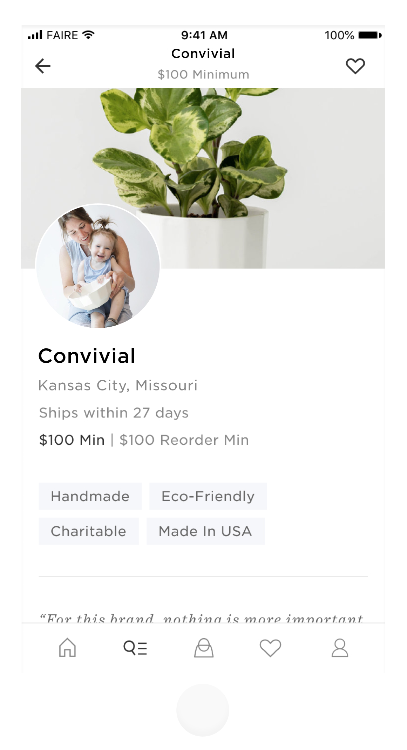Select the Charitable tag

tap(88, 531)
